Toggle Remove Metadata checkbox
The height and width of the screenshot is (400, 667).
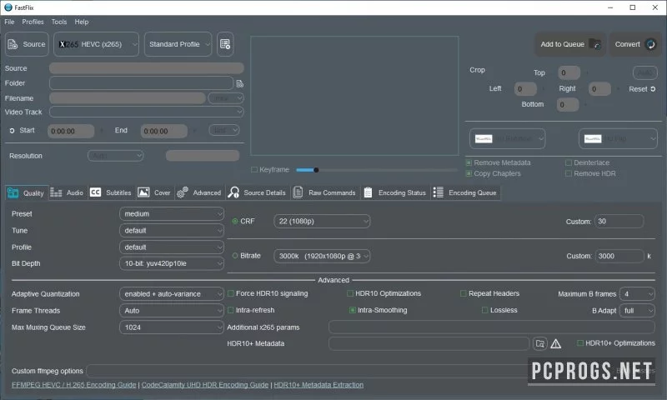[469, 162]
